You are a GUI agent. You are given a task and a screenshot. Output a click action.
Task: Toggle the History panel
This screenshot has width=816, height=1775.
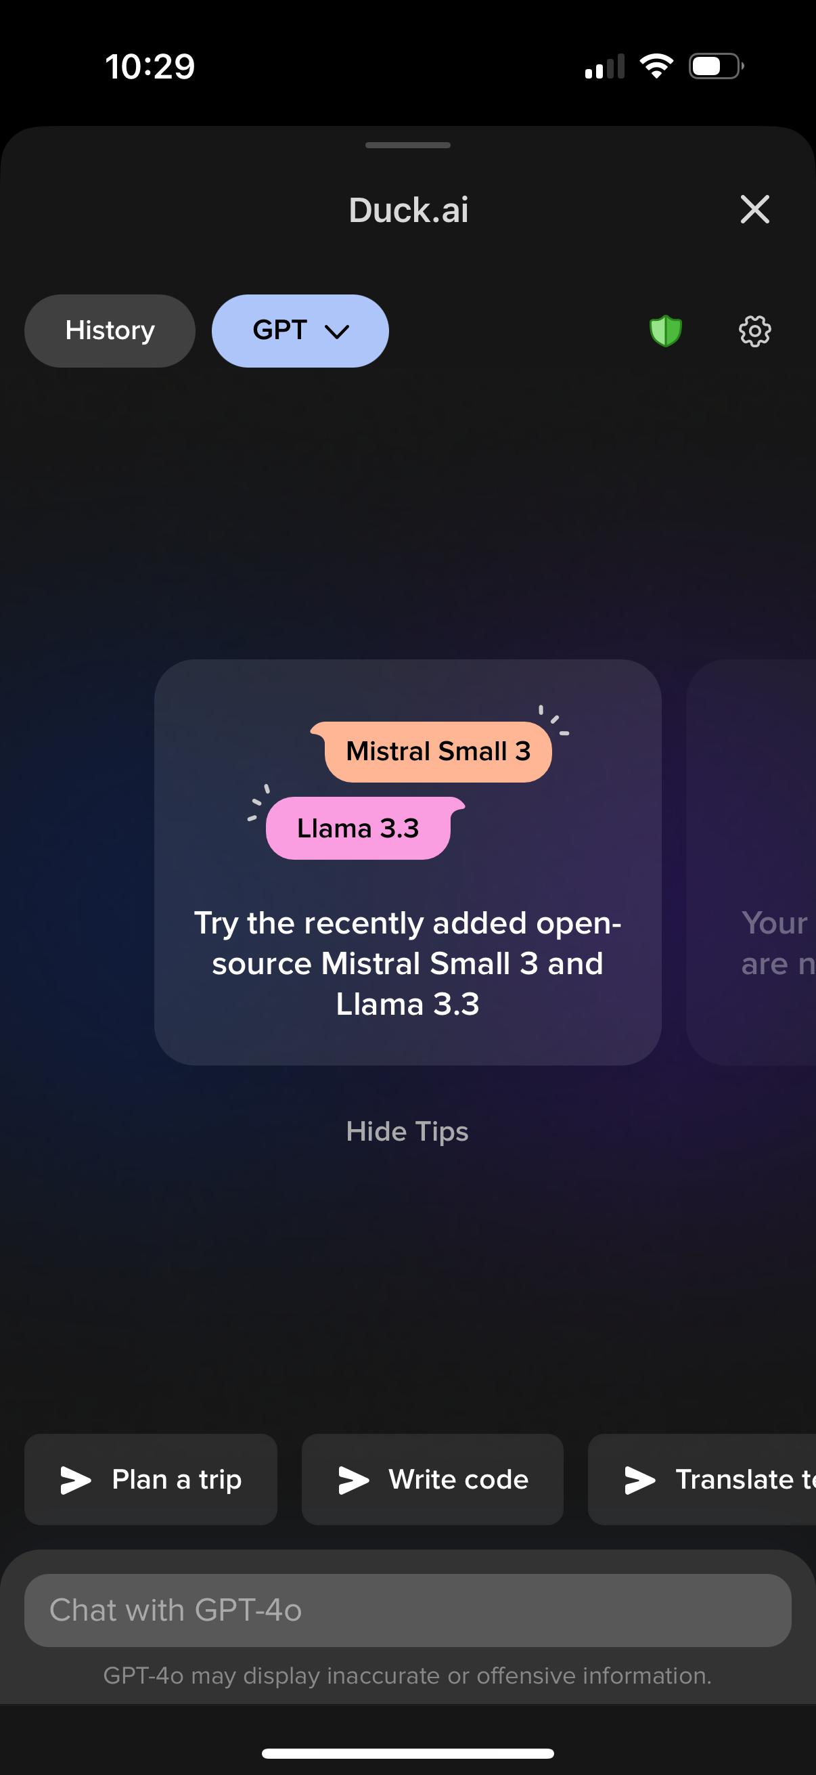tap(109, 331)
